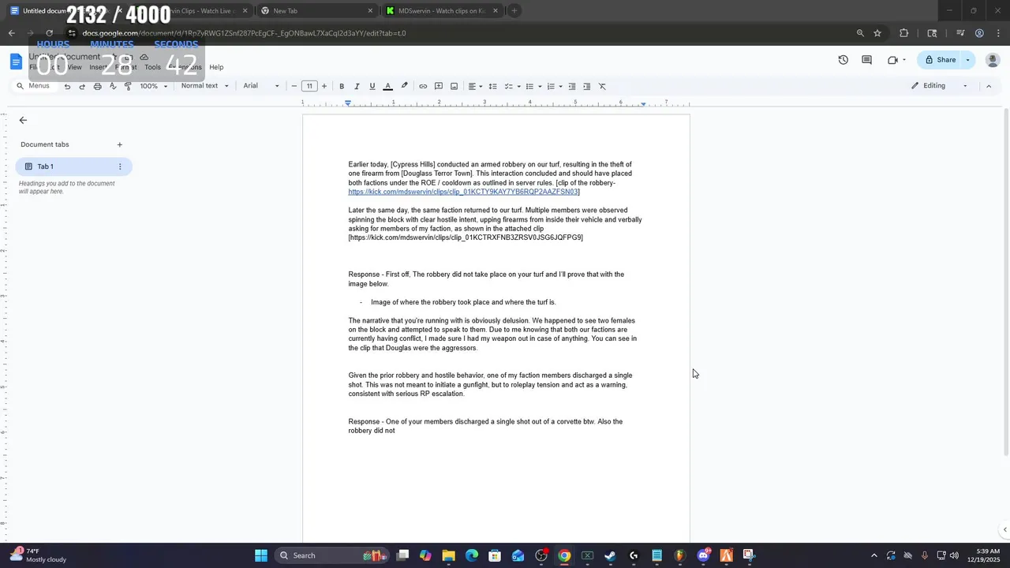The image size is (1010, 568).
Task: Open the kick.com clip link in the document
Action: coord(463,192)
